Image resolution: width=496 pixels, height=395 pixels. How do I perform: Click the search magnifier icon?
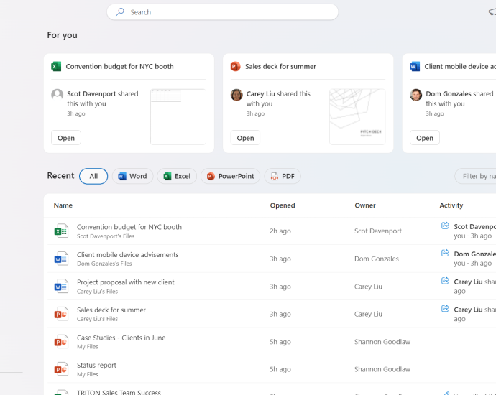120,12
